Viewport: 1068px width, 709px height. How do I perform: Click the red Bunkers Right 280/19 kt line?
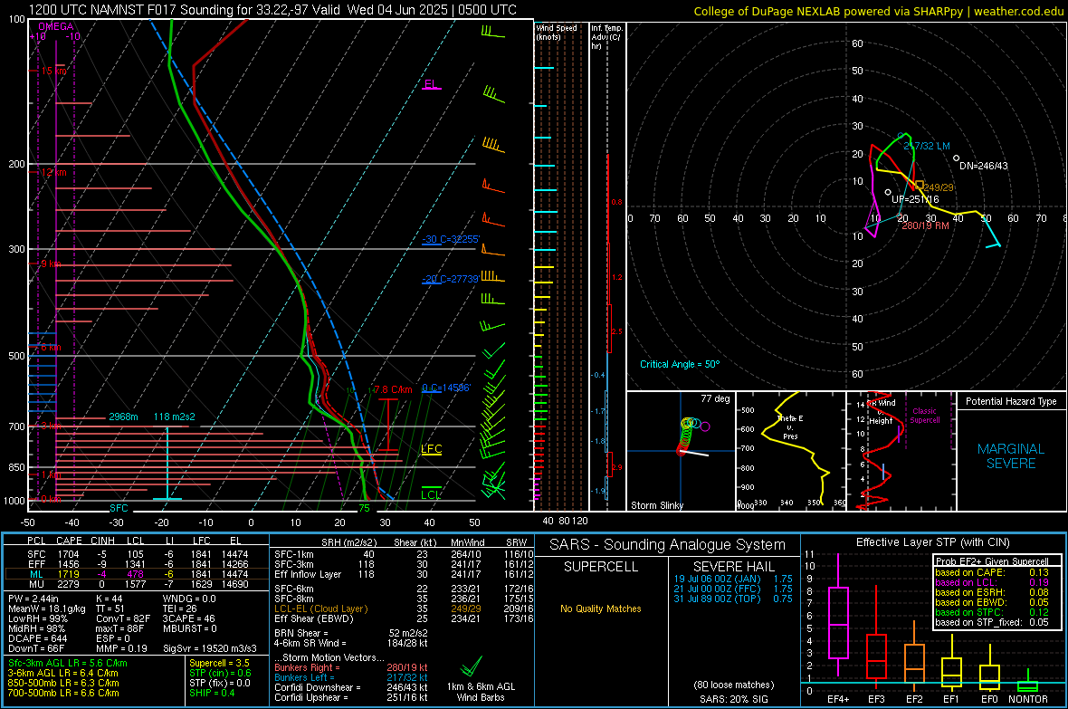coord(351,667)
